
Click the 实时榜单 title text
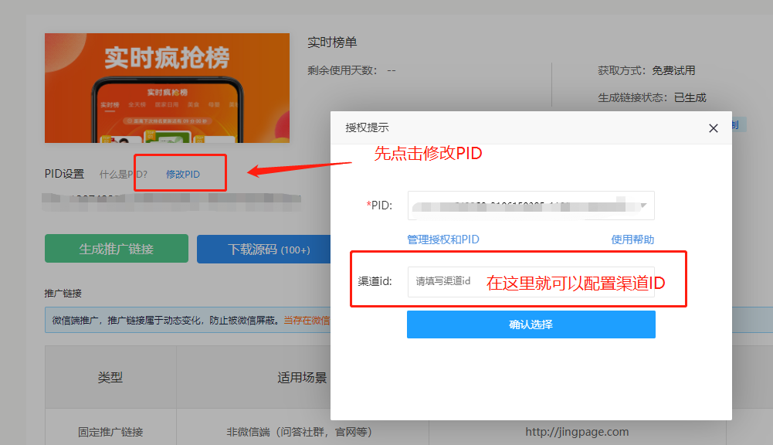332,42
